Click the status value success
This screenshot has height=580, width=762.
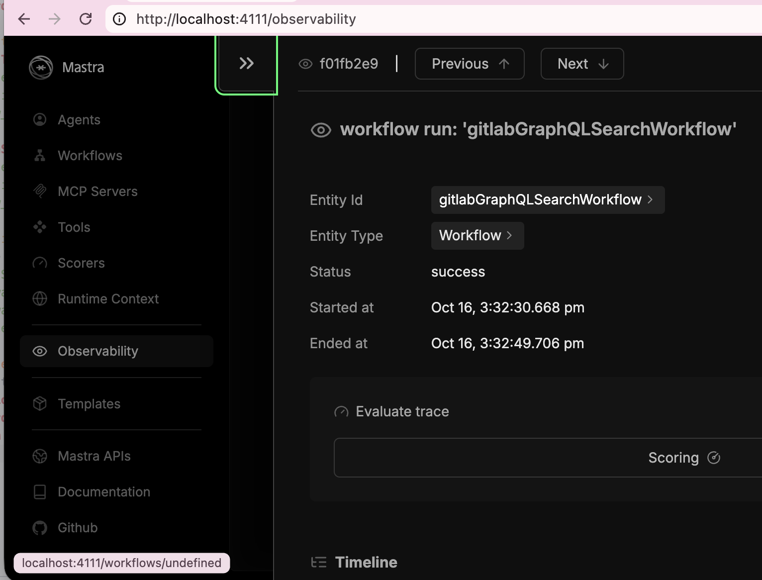coord(458,272)
